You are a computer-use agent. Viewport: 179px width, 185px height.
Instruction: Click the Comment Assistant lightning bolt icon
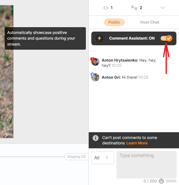[99, 38]
